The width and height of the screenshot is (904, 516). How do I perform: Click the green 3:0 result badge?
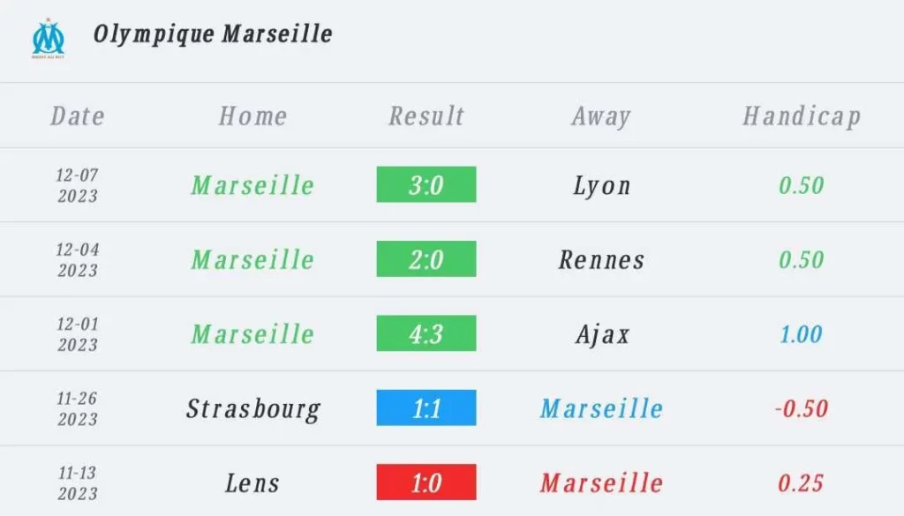[x=426, y=185]
